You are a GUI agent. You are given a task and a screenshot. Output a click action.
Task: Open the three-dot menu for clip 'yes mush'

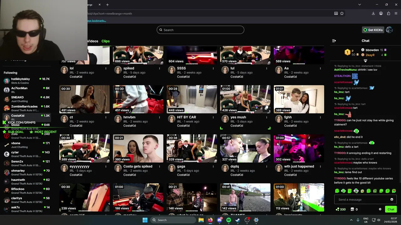(267, 117)
